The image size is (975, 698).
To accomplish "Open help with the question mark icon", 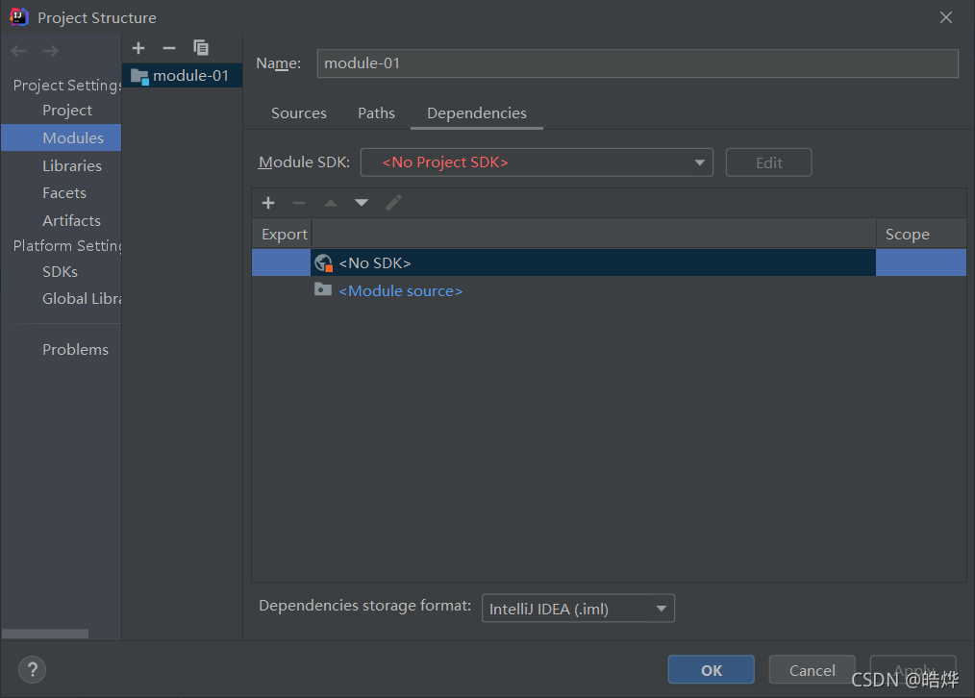I will tap(33, 669).
